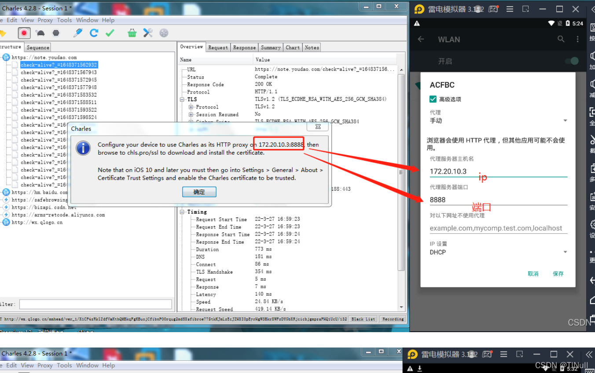Click the yellow LDPlayer logo icon
The image size is (595, 373).
tap(419, 9)
